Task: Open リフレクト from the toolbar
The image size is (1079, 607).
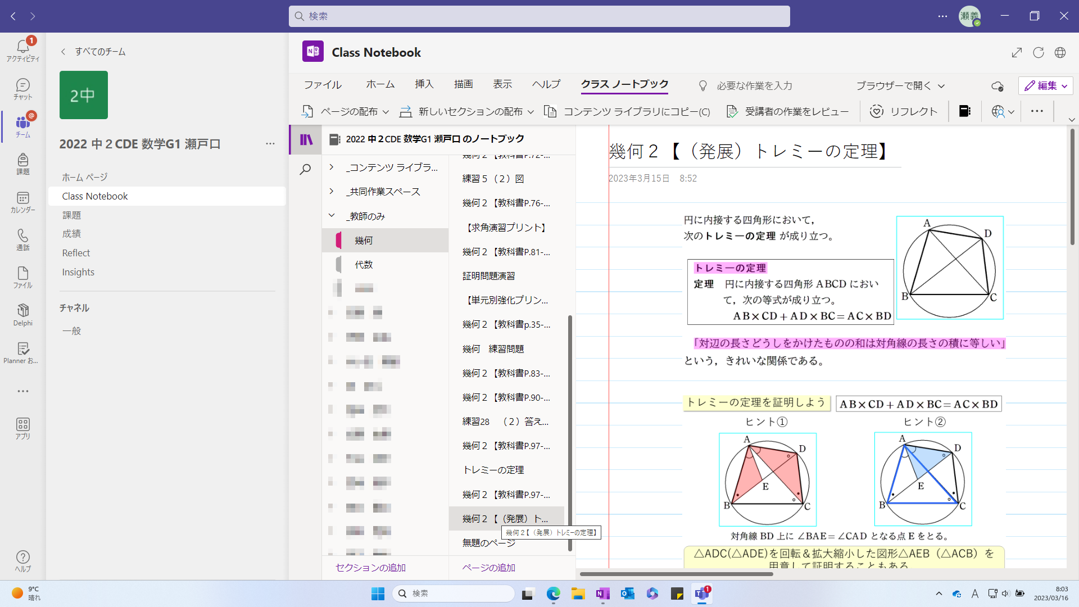Action: click(904, 111)
